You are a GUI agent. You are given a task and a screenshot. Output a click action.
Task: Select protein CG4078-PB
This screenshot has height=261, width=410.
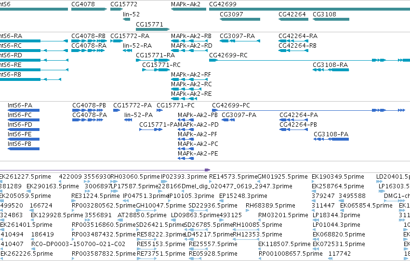click(x=89, y=105)
